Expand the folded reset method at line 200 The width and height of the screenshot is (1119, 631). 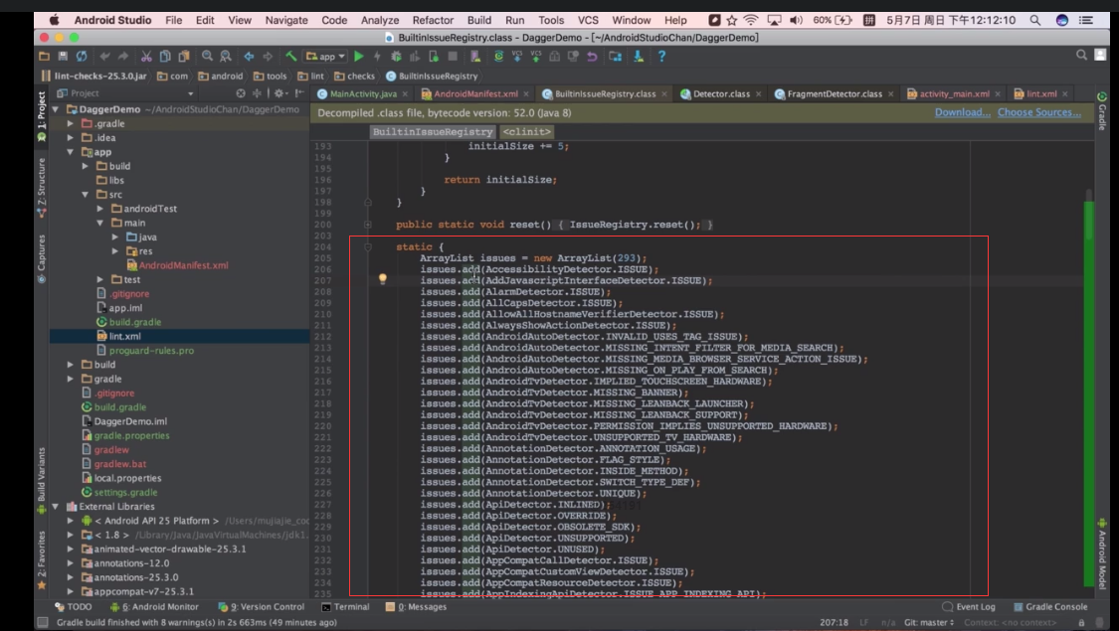click(367, 225)
